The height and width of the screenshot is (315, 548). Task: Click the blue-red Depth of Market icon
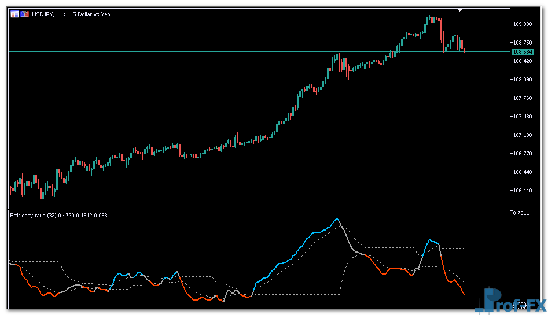(x=25, y=14)
